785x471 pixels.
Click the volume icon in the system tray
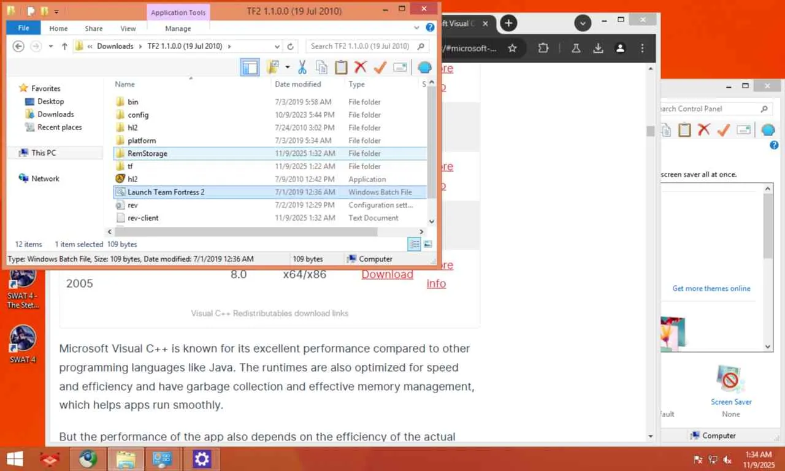pos(727,459)
